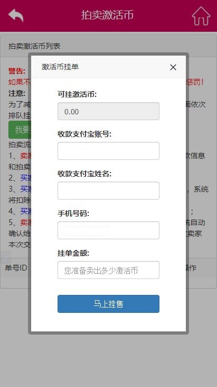Focus the 收款支付宝姓名 input field
Image resolution: width=217 pixels, height=387 pixels.
[x=109, y=191]
